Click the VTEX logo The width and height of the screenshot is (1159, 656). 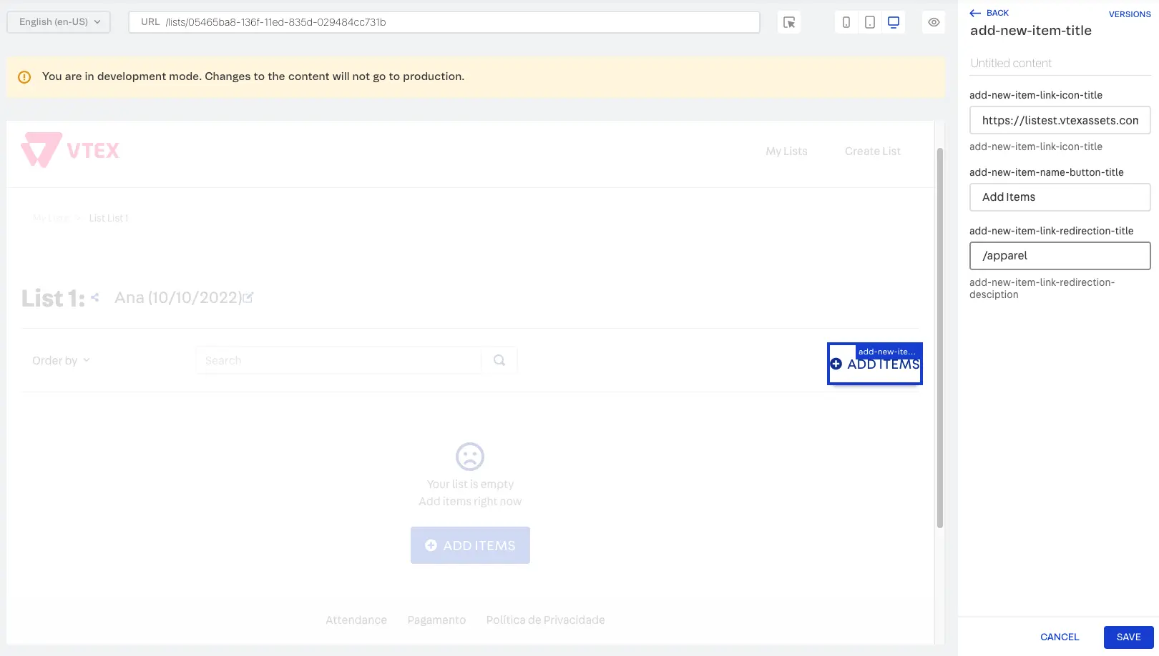tap(71, 150)
